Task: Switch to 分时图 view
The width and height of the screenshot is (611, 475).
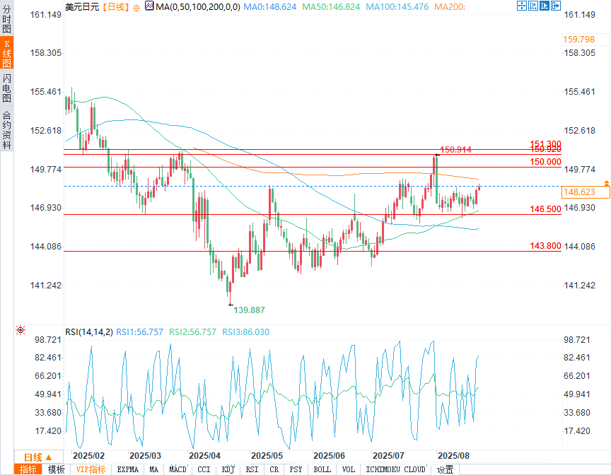Action: (6, 18)
